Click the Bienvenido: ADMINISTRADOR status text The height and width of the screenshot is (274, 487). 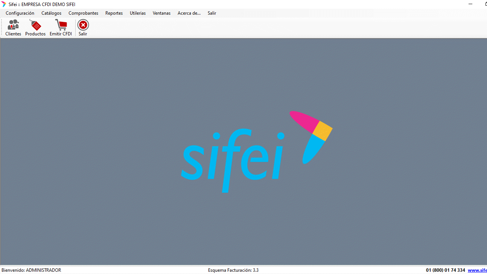31,270
